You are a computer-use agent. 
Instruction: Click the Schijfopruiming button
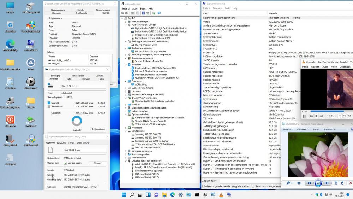98,129
